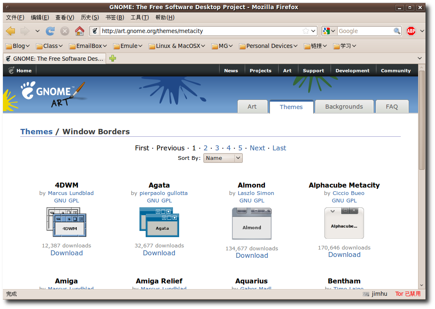435x309 pixels.
Task: Click the Alphacube Metacity thumbnail
Action: [344, 223]
